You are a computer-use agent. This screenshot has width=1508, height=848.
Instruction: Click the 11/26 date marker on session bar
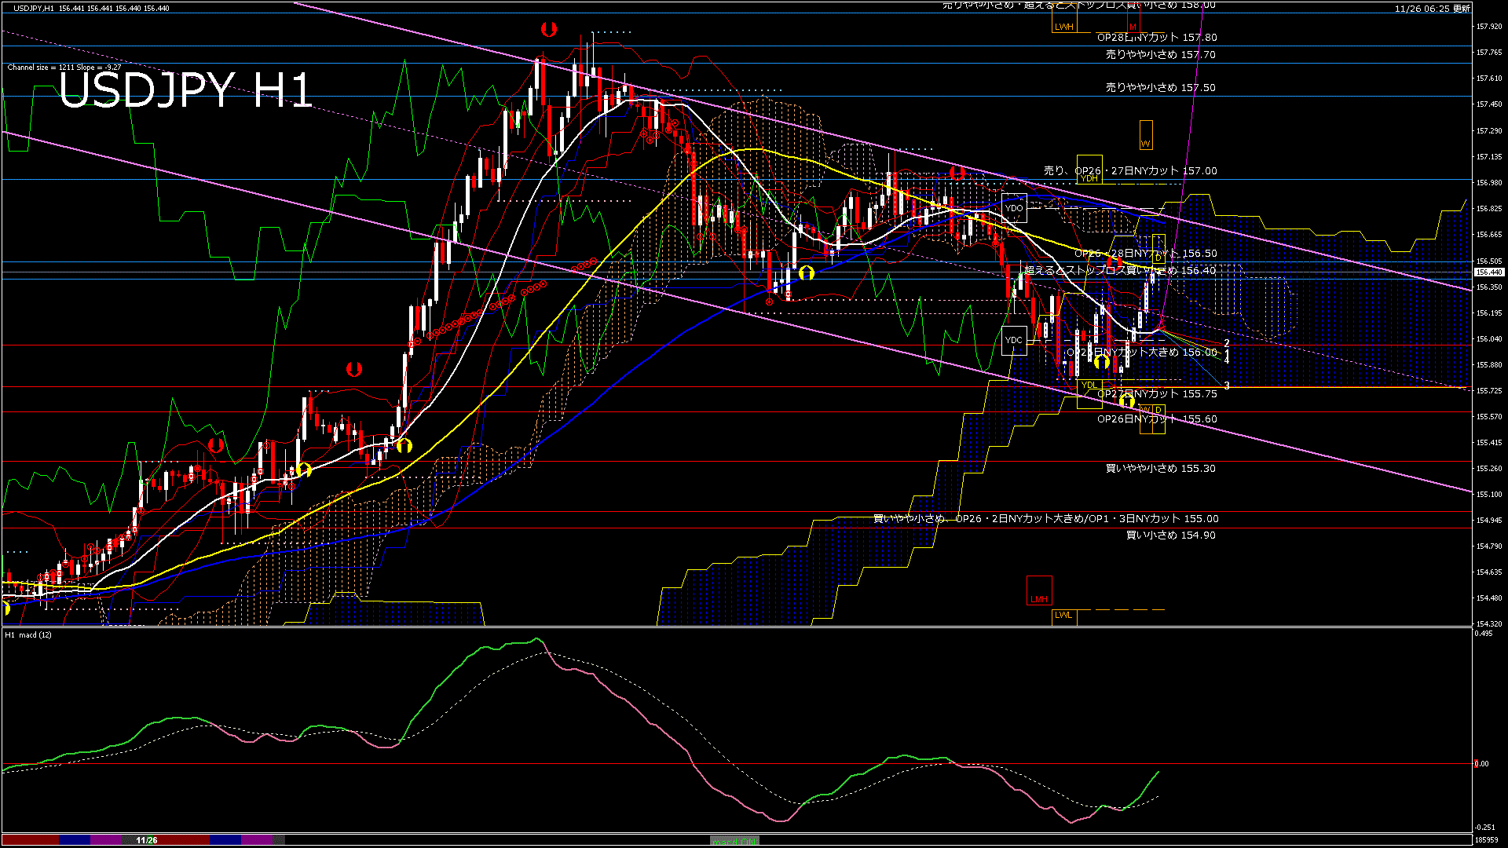tap(146, 840)
